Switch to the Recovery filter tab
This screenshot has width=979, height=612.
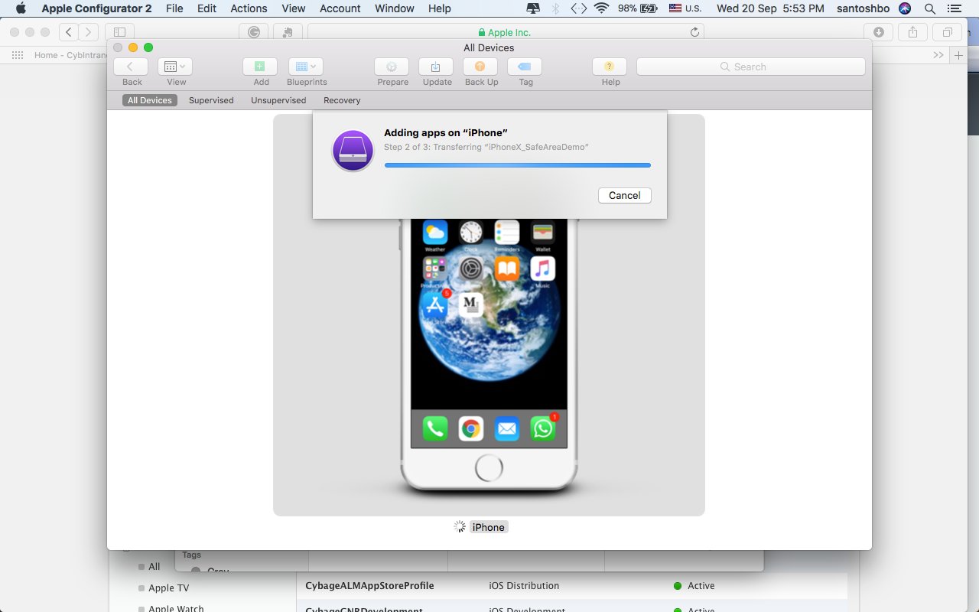(342, 100)
